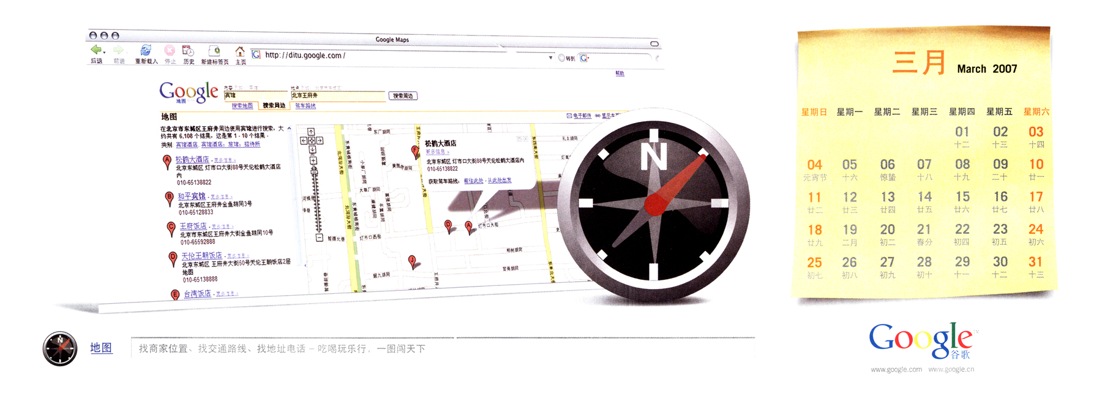The image size is (1102, 398).
Task: Pan the map down with the arrow
Action: pos(312,149)
